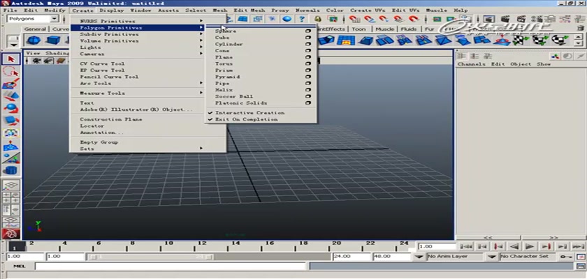Click the Play backwards button
This screenshot has height=279, width=587.
(x=514, y=246)
